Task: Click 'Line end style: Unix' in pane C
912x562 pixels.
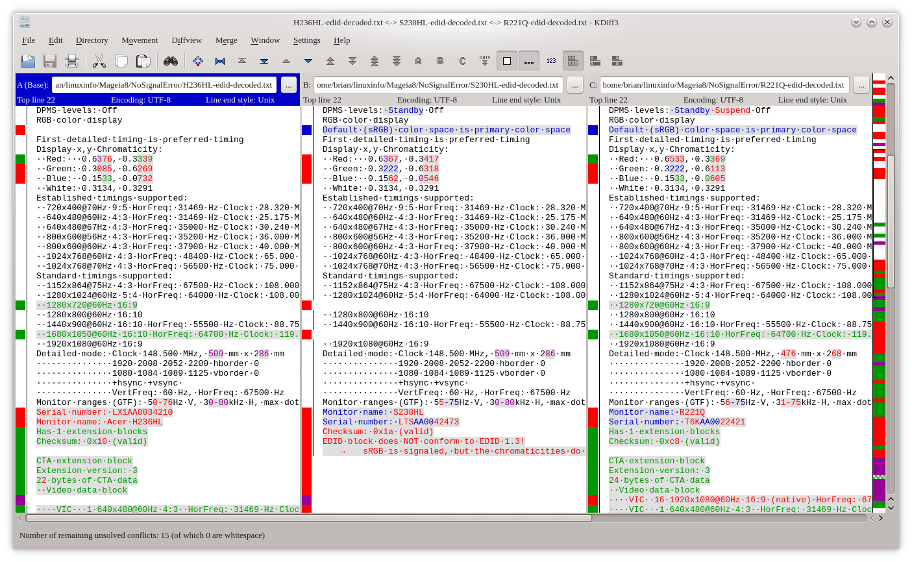Action: [813, 100]
